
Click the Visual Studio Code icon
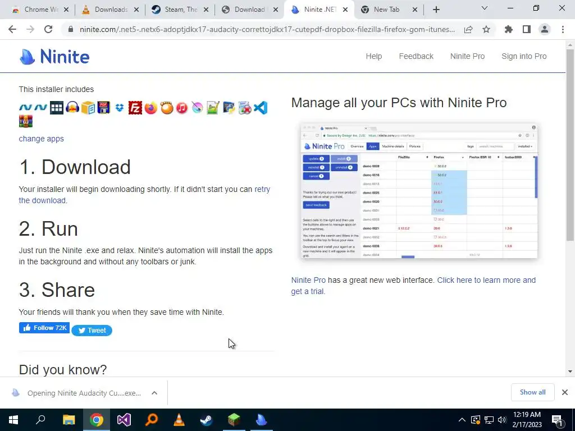[261, 108]
